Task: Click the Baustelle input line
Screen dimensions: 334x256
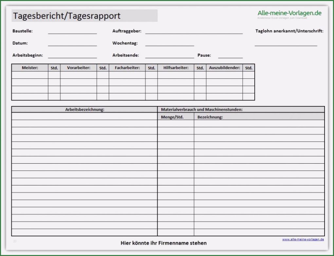Action: tap(73, 32)
